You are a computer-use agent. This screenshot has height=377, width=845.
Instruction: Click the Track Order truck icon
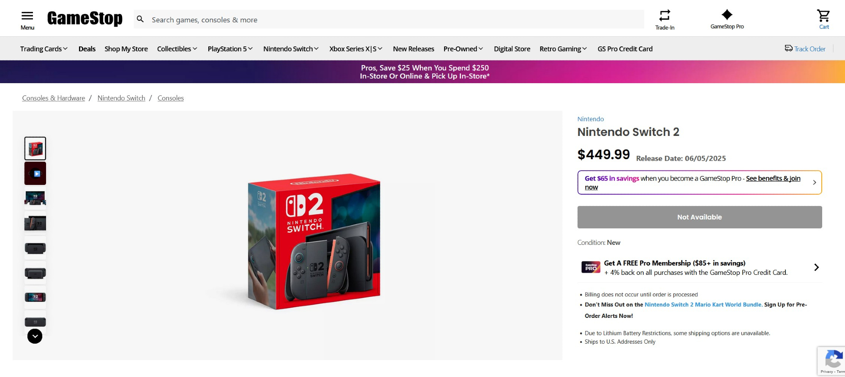click(788, 48)
